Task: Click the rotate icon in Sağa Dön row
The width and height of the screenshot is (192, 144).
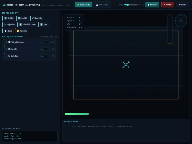Action: tap(9, 56)
